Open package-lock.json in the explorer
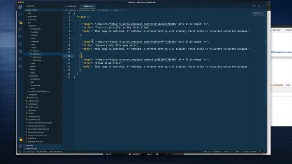This screenshot has width=292, height=164. tap(36, 142)
